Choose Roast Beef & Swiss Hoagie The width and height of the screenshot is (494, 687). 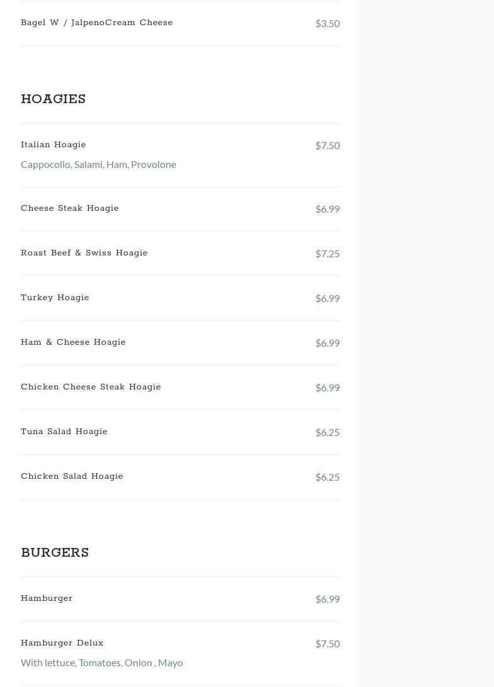click(x=84, y=253)
